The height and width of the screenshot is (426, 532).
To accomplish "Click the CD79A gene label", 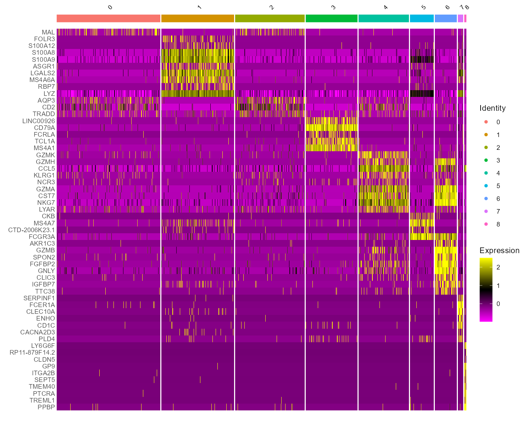I will coord(44,128).
